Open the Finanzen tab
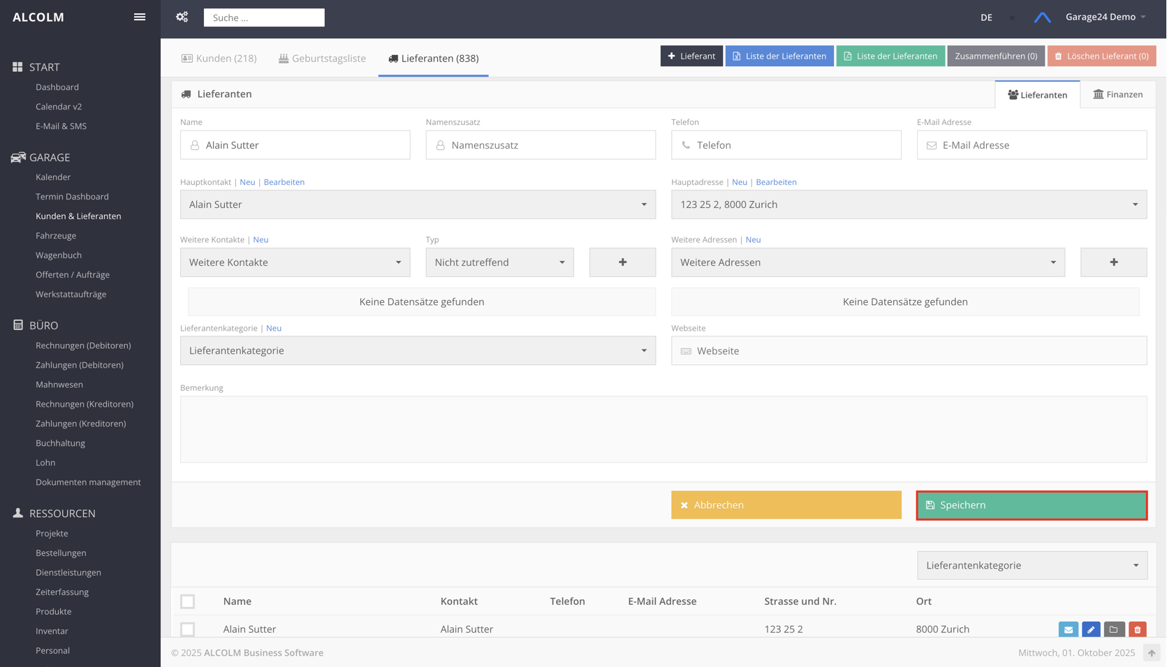 pyautogui.click(x=1117, y=94)
